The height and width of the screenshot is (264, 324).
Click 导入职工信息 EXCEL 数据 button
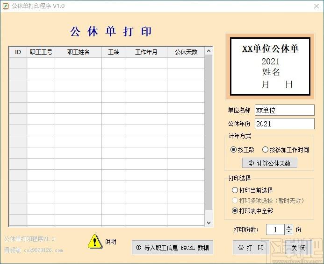pyautogui.click(x=173, y=247)
